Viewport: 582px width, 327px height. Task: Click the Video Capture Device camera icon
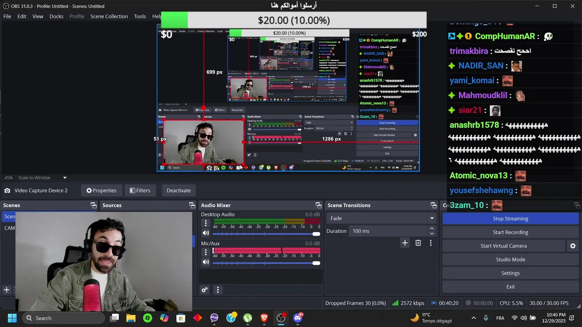7,190
